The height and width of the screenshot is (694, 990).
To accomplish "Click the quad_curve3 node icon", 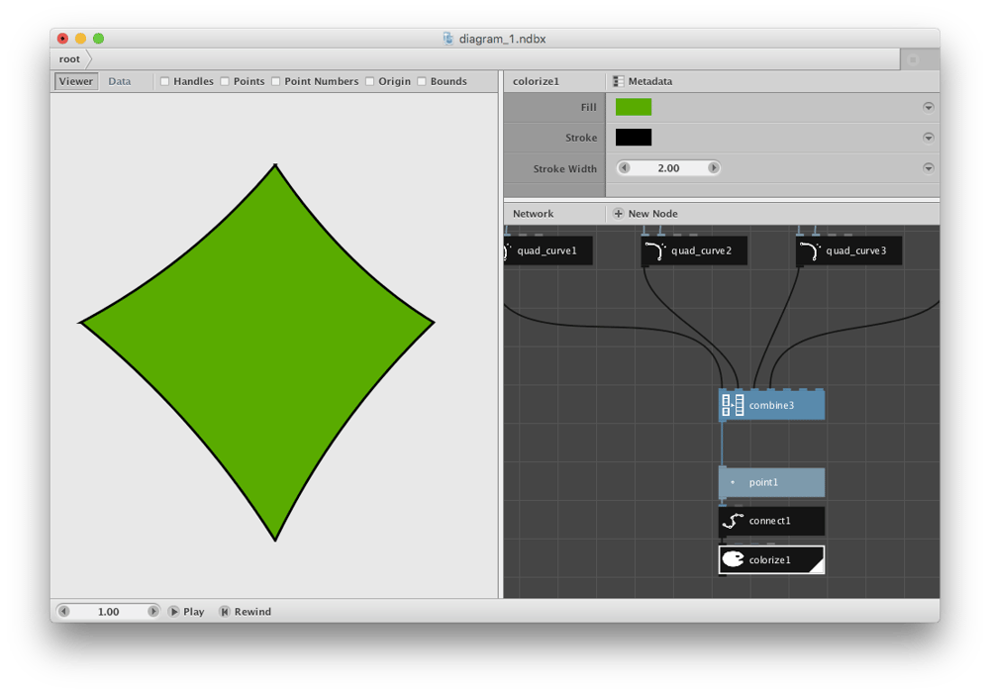I will [x=810, y=250].
